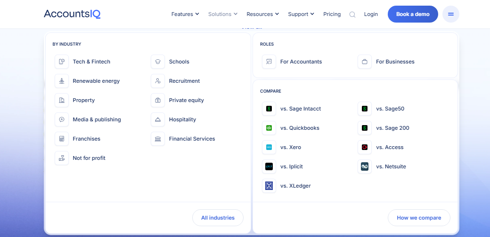
Task: Open vs. Access comparison text
Action: click(390, 147)
